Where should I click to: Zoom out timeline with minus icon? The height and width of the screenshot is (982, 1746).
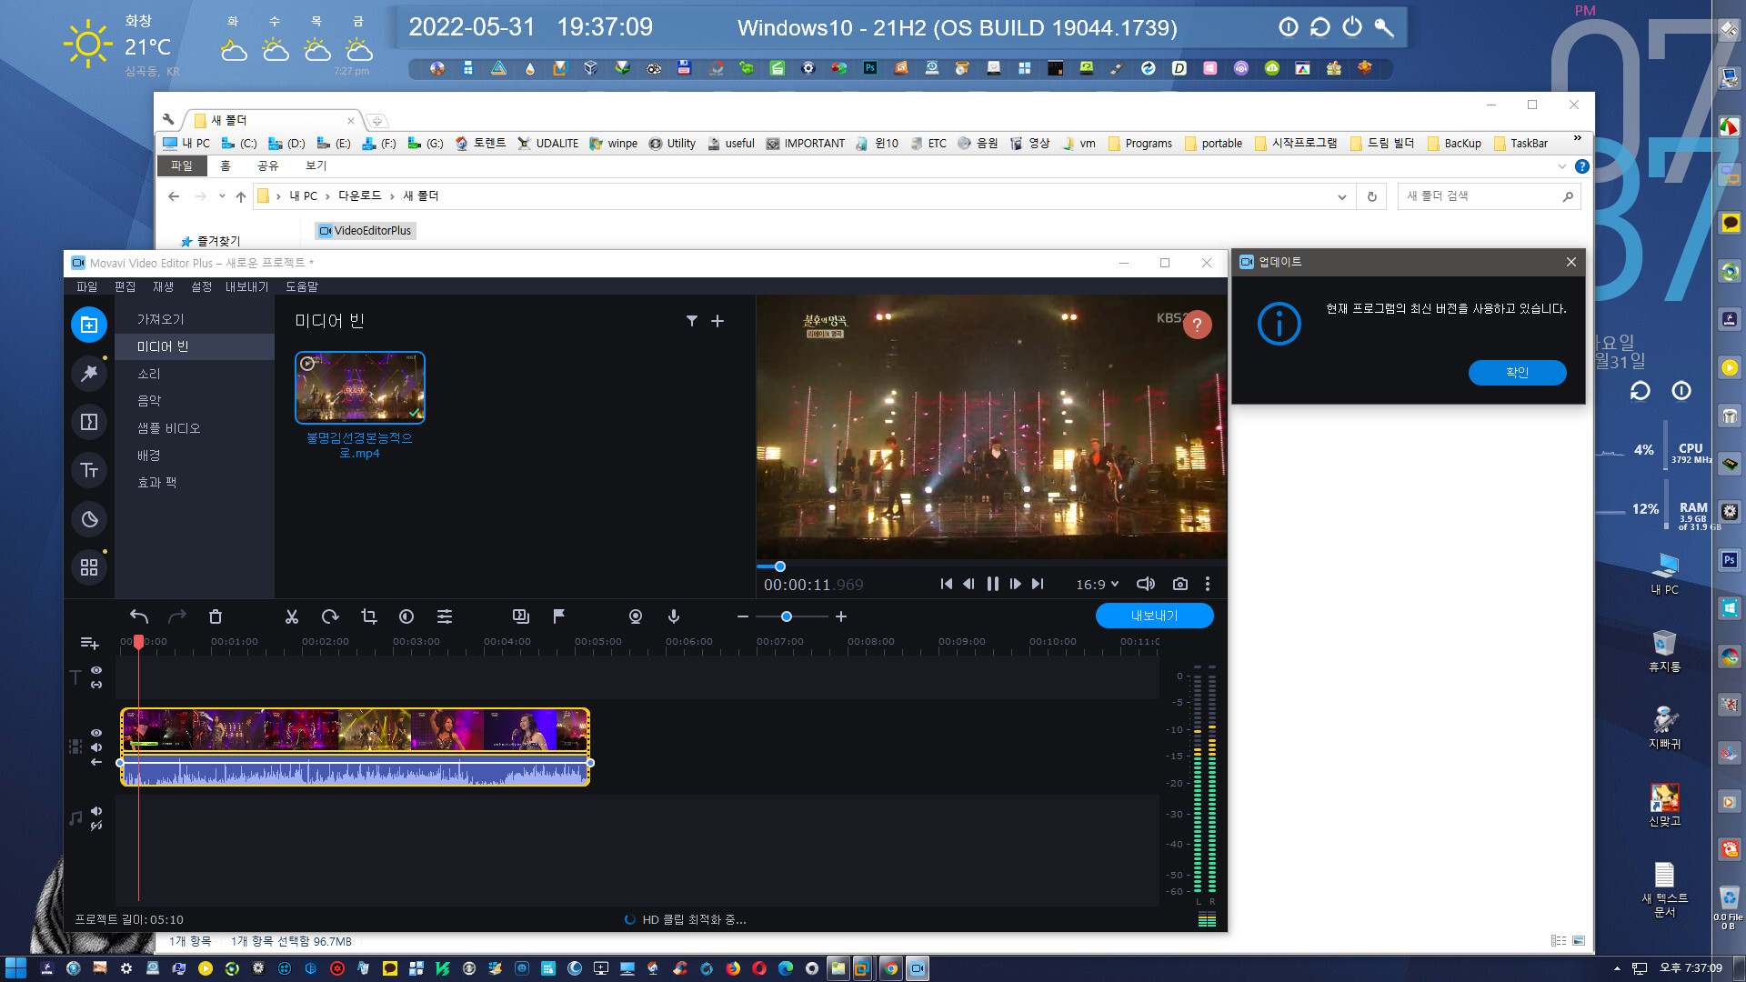[x=743, y=616]
